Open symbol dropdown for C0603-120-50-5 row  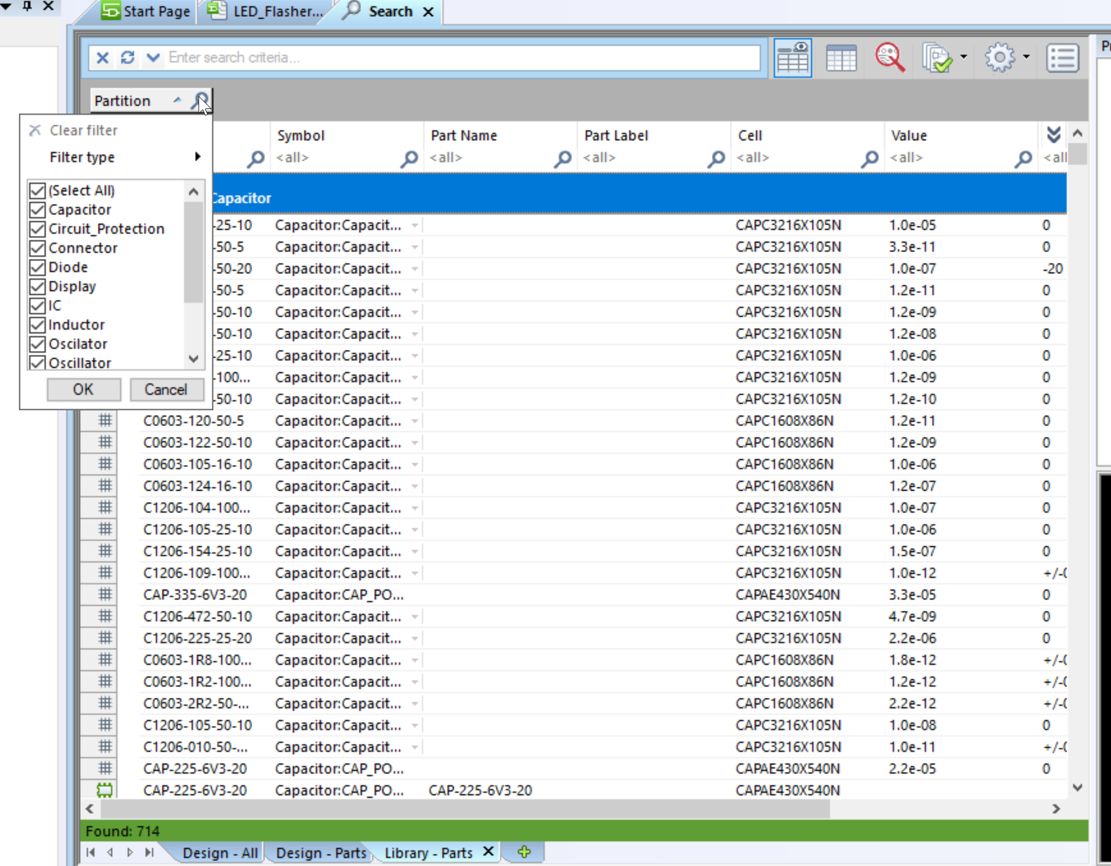point(415,421)
